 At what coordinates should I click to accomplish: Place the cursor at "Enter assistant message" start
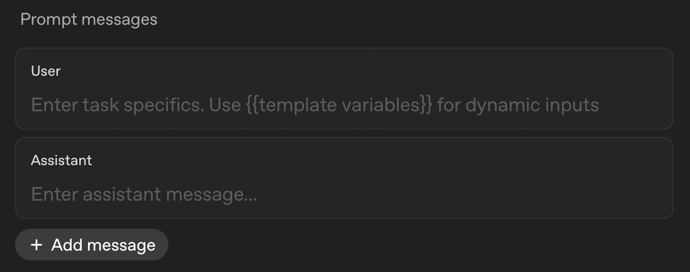click(32, 194)
